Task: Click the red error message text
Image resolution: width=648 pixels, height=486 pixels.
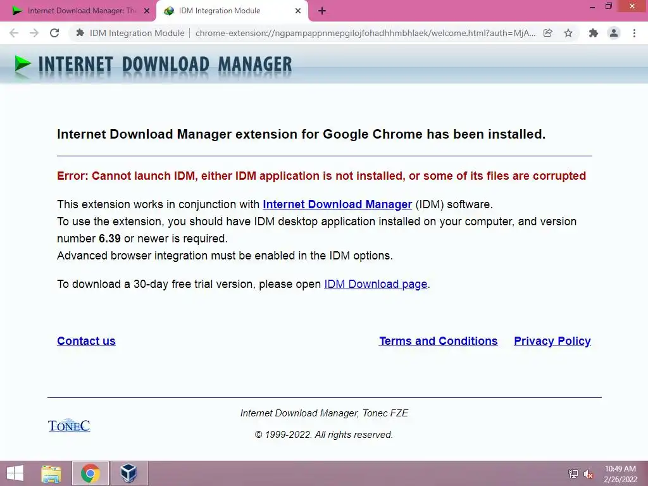Action: pyautogui.click(x=321, y=176)
